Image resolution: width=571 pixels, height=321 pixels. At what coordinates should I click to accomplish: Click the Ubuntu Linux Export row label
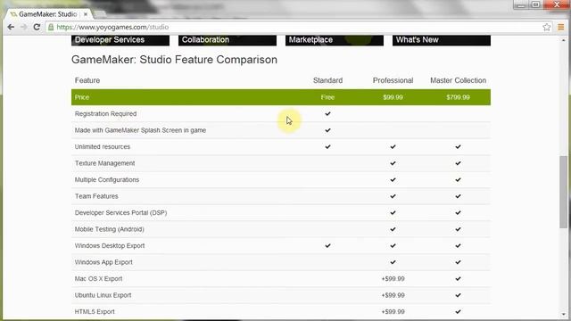pyautogui.click(x=103, y=295)
